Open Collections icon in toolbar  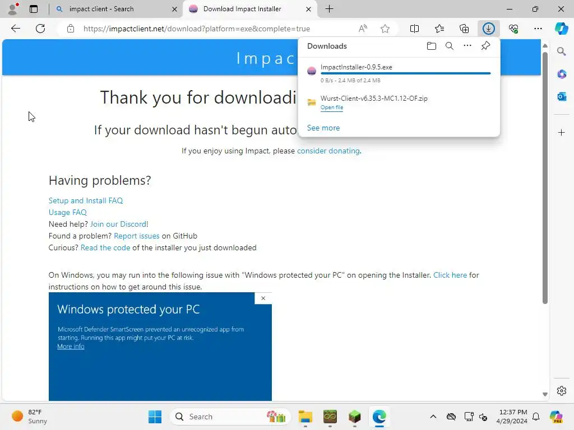pos(464,29)
